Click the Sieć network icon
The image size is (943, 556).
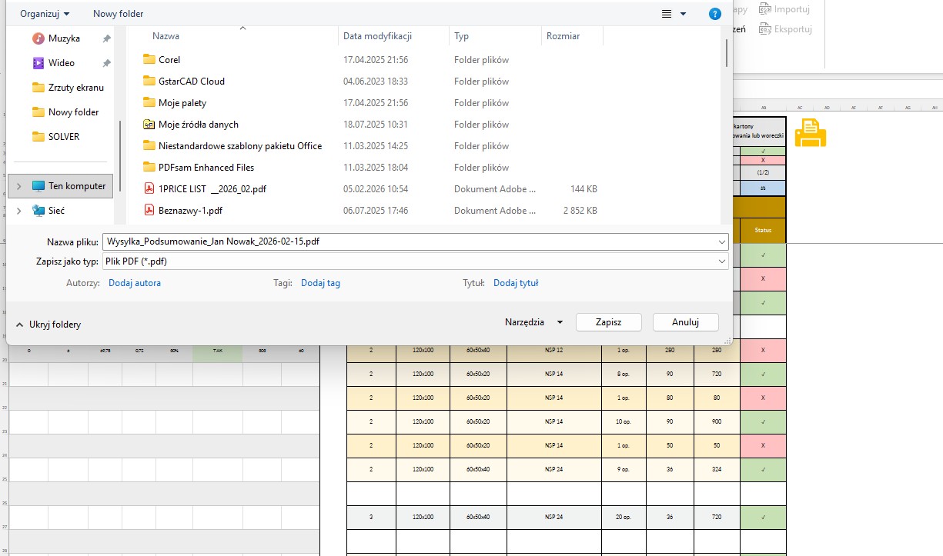pos(38,211)
